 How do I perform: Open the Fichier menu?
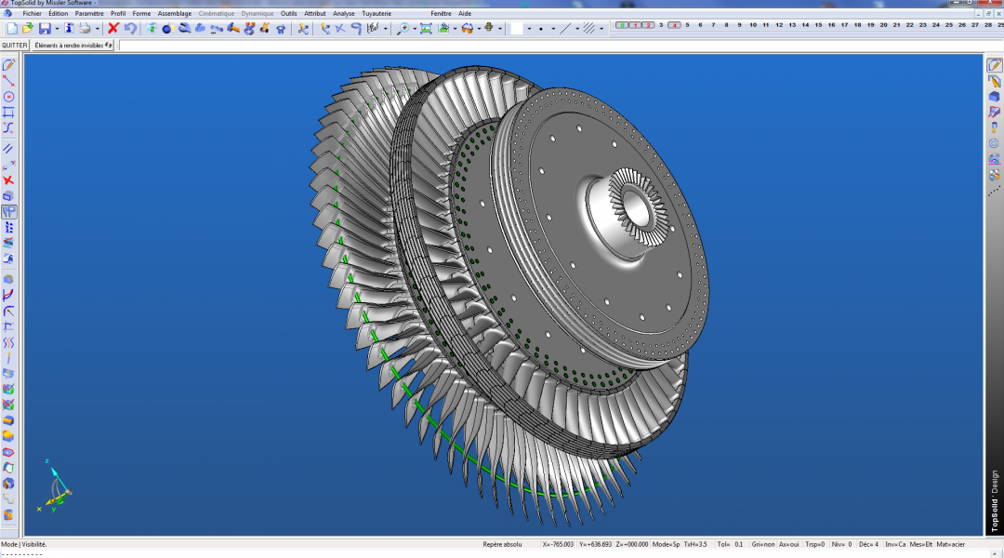(x=32, y=13)
